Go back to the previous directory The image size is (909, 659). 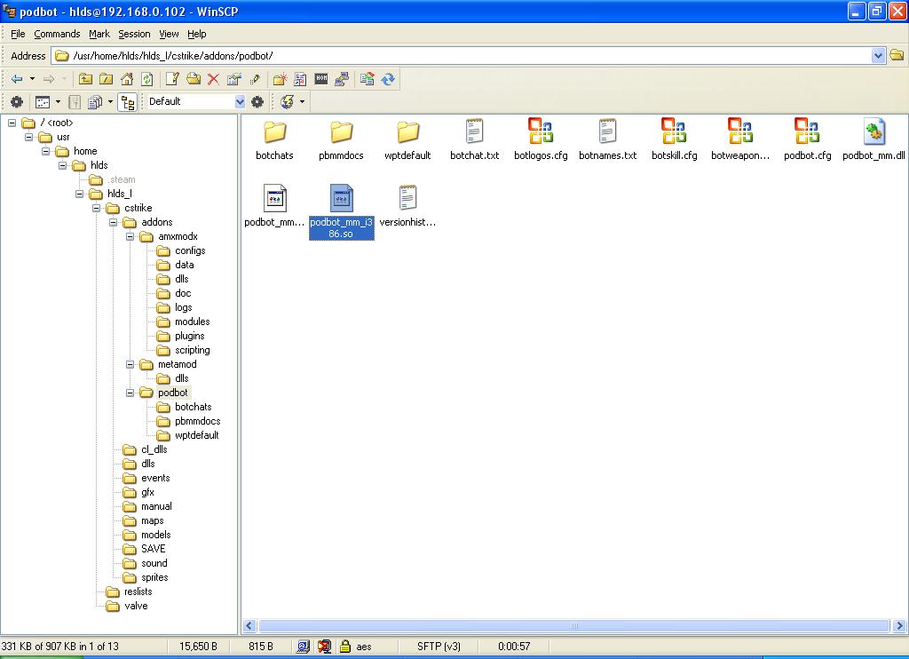tap(17, 79)
